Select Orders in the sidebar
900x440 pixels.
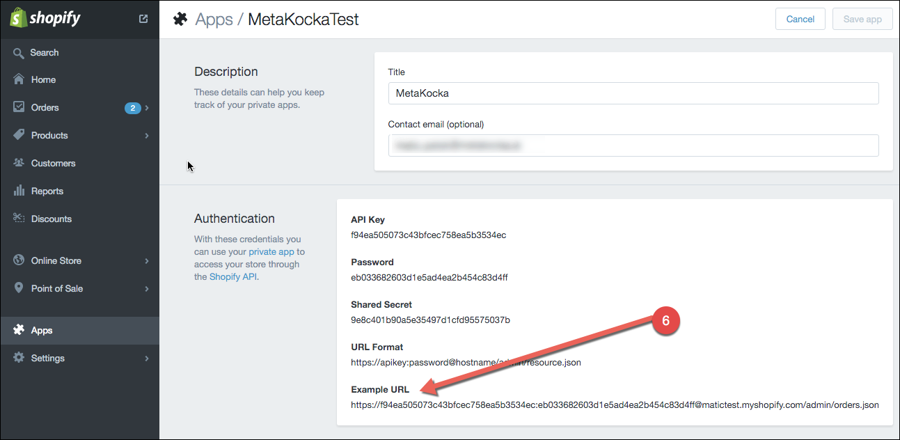tap(45, 107)
